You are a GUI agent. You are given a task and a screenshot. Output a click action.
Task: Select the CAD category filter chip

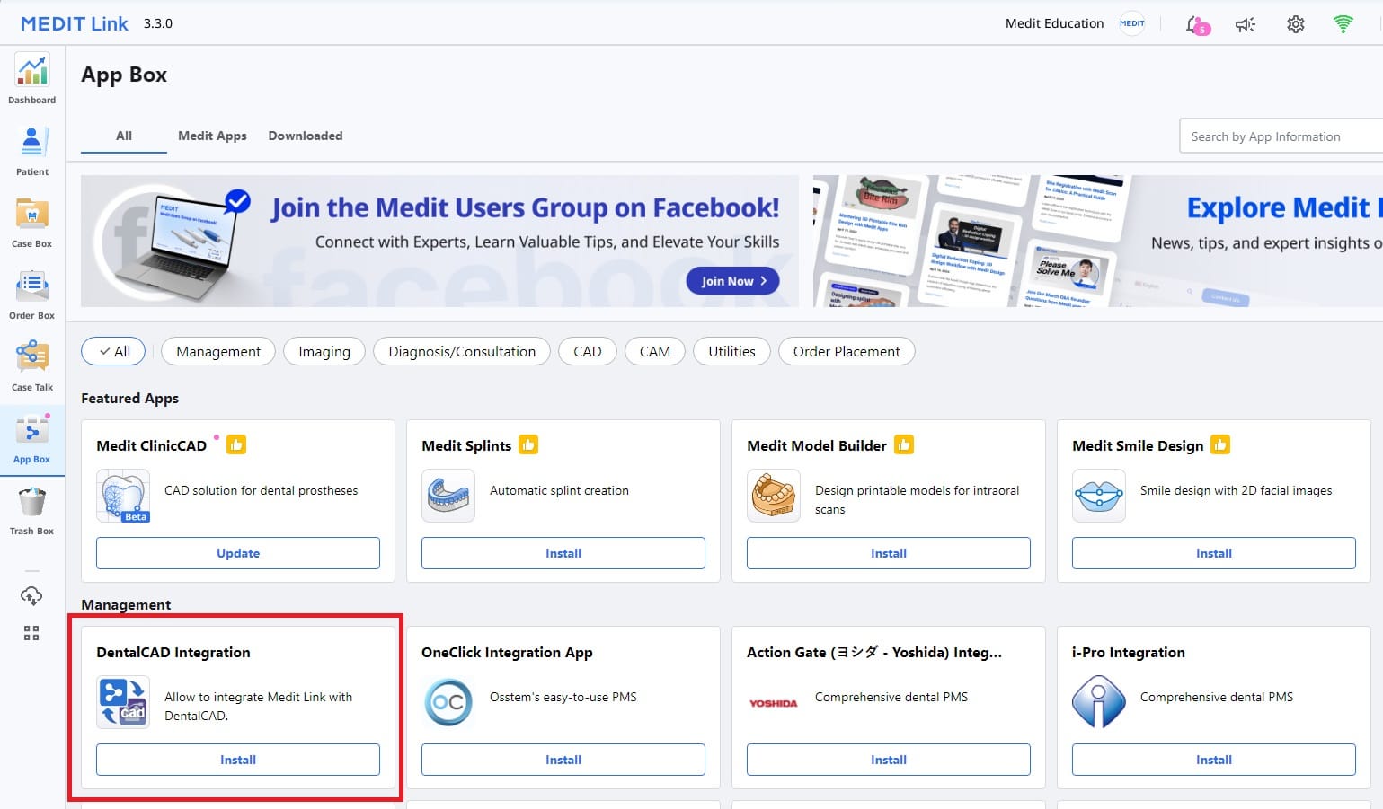coord(587,351)
